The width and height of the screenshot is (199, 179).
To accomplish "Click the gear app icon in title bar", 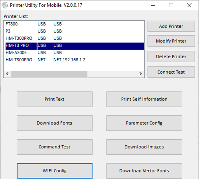I will pos(5,5).
